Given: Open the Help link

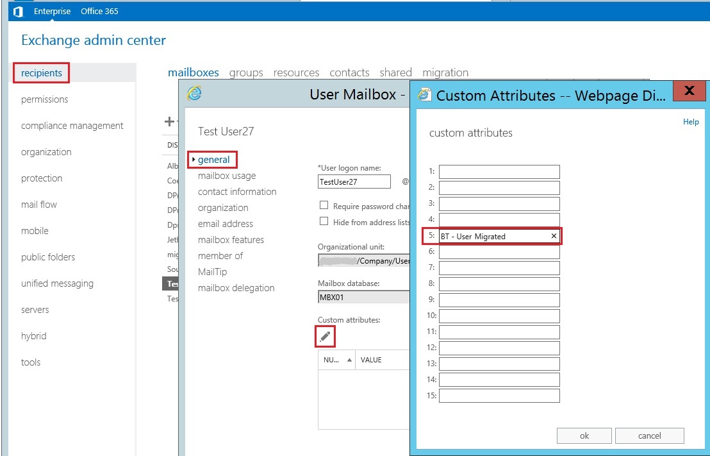Looking at the screenshot, I should coord(691,121).
